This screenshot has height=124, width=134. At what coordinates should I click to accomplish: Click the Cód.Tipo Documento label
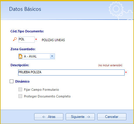click(27, 31)
